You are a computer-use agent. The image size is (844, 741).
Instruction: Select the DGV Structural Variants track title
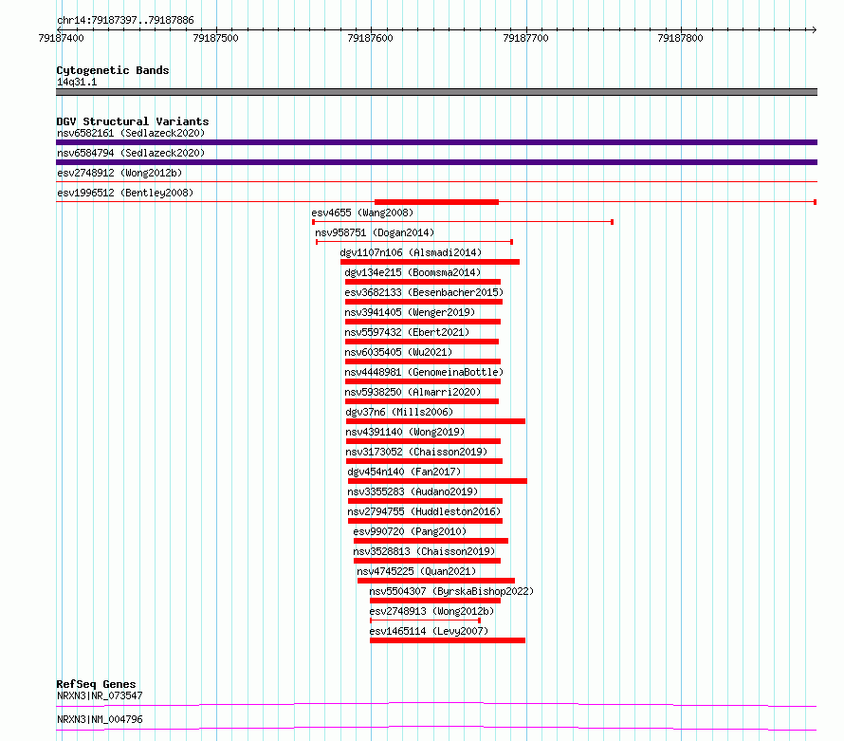pyautogui.click(x=133, y=121)
